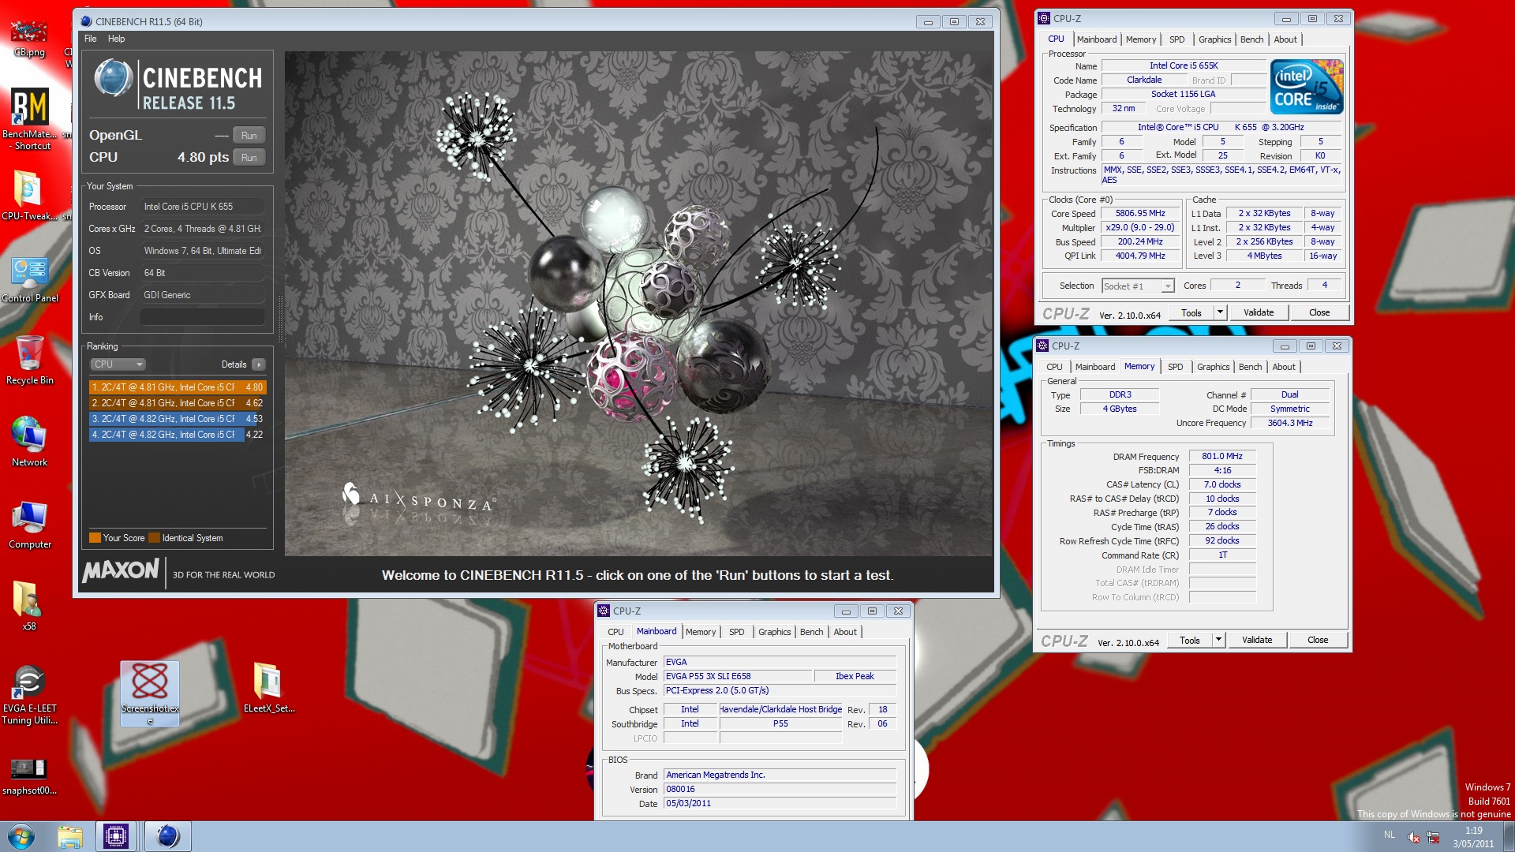
Task: Select ranking entry 1 scoring 4.80
Action: (178, 387)
